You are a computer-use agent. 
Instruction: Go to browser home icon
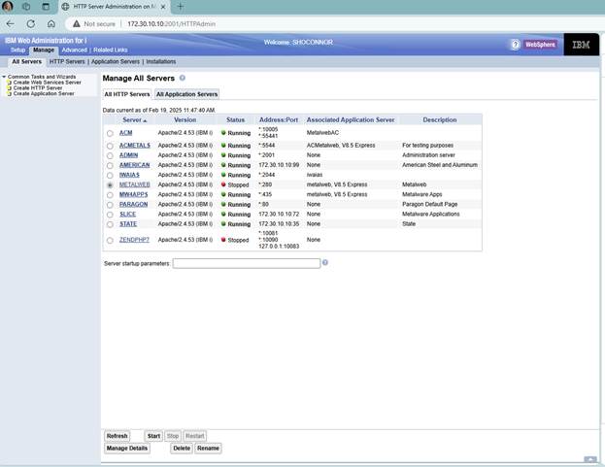click(50, 24)
